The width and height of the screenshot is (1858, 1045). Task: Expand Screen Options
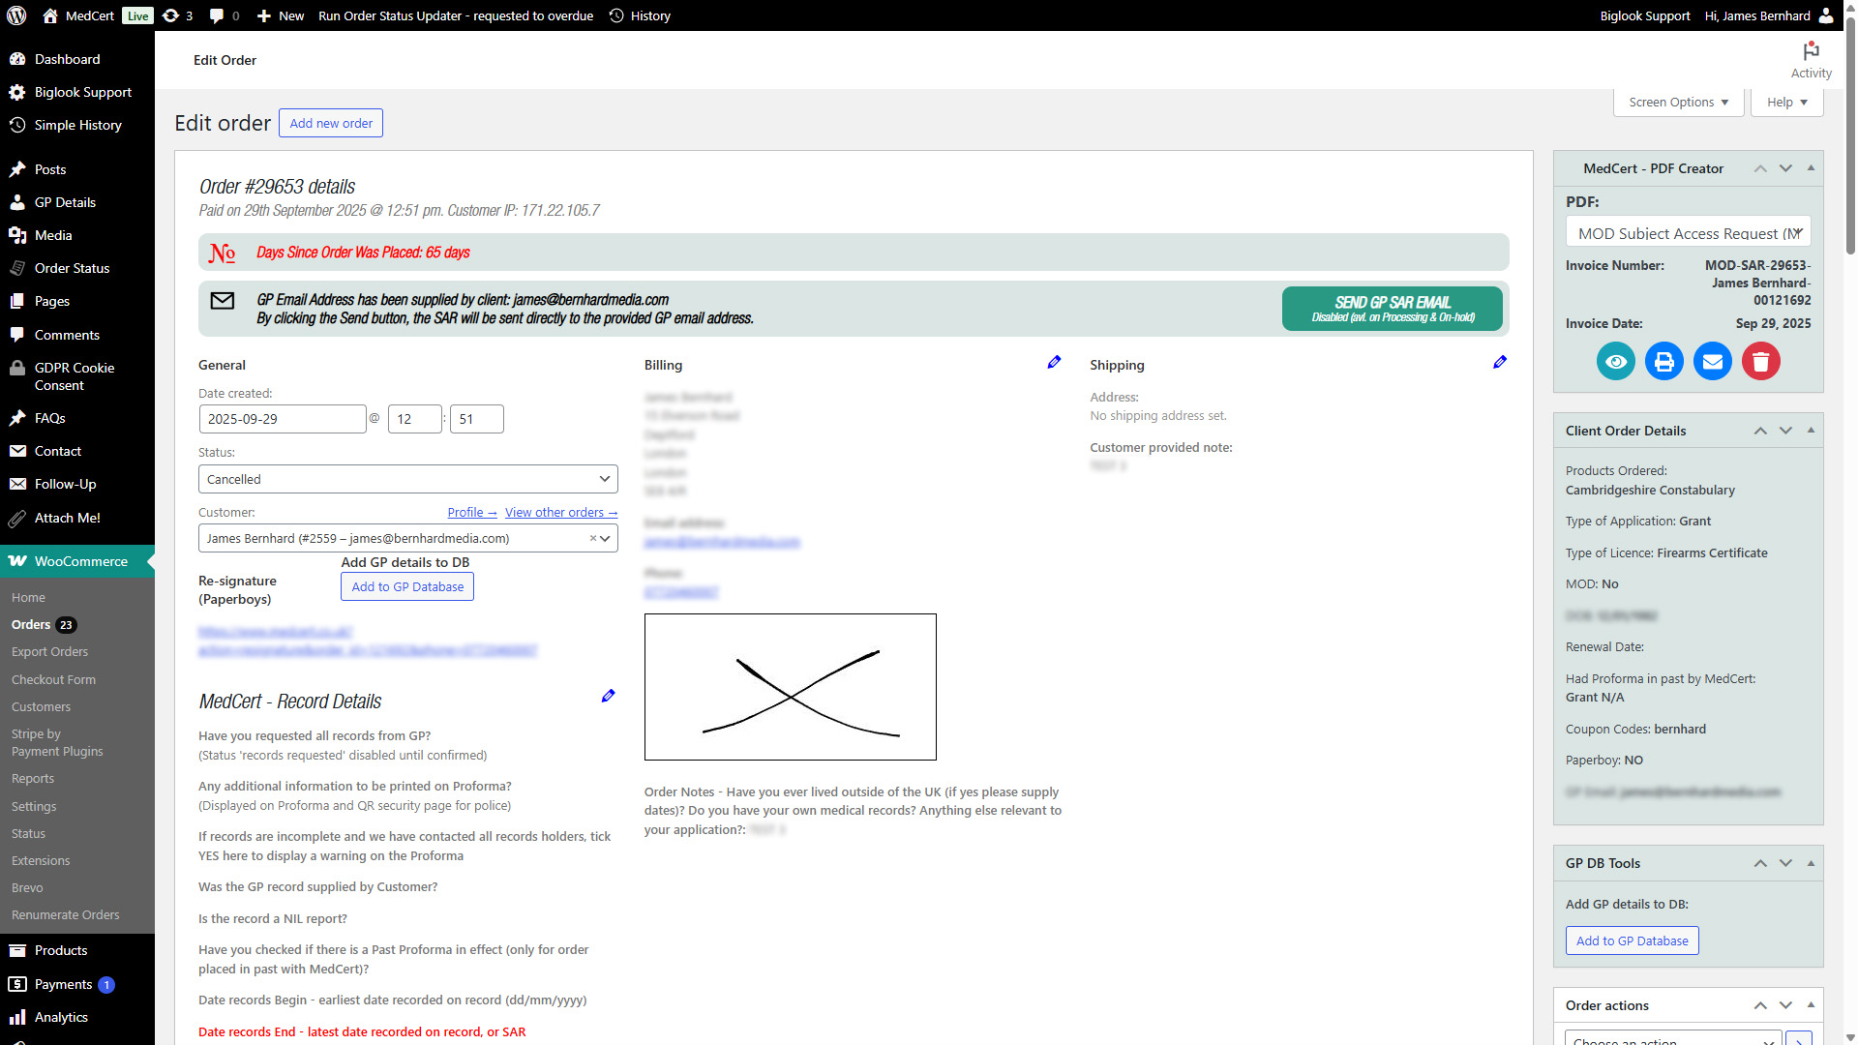1678,103
